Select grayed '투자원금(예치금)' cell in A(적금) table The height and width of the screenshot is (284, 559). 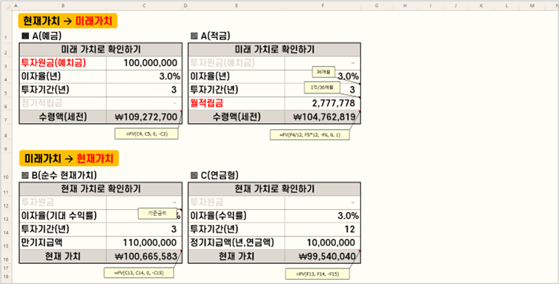(236, 63)
